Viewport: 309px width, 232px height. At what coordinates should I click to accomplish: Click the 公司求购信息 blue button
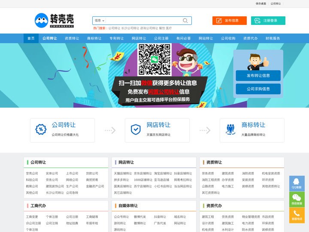click(258, 89)
